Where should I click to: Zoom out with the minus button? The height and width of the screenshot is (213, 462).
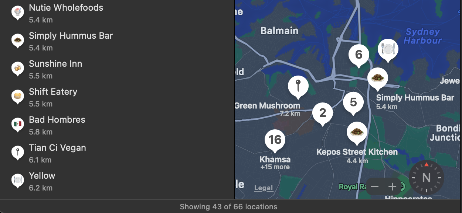click(x=375, y=186)
